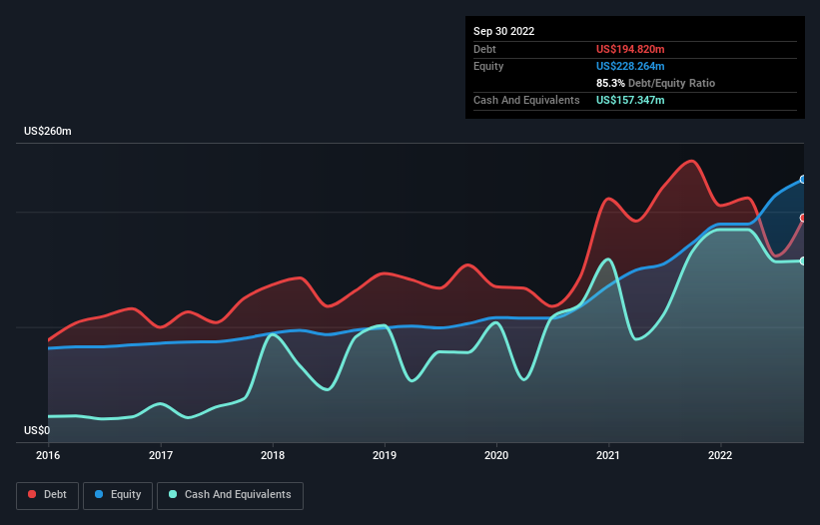Click the 2018 x-axis label

[273, 455]
